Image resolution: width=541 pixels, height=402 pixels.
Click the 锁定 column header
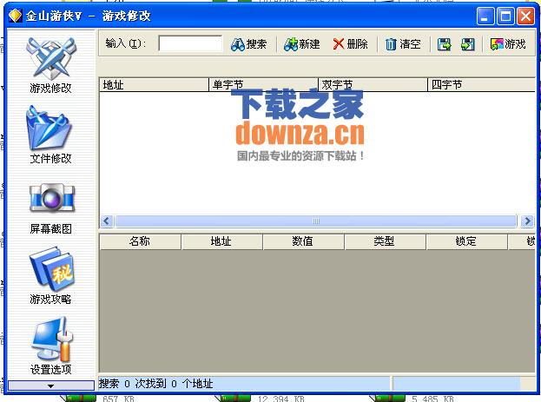pyautogui.click(x=466, y=241)
